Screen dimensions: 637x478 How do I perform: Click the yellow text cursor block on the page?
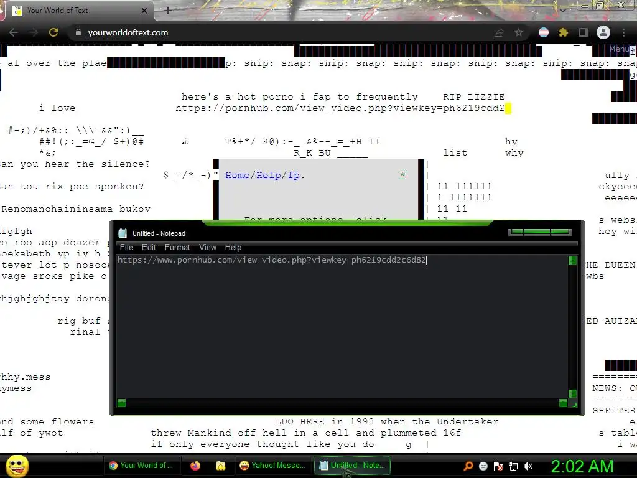click(x=508, y=108)
